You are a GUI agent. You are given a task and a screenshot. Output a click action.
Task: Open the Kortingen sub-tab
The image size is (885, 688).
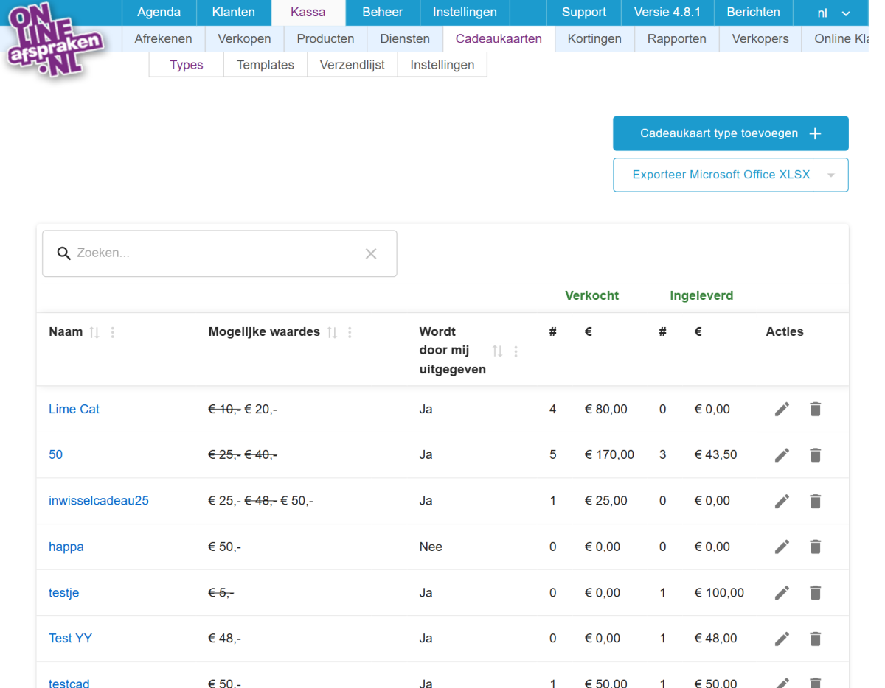(594, 39)
